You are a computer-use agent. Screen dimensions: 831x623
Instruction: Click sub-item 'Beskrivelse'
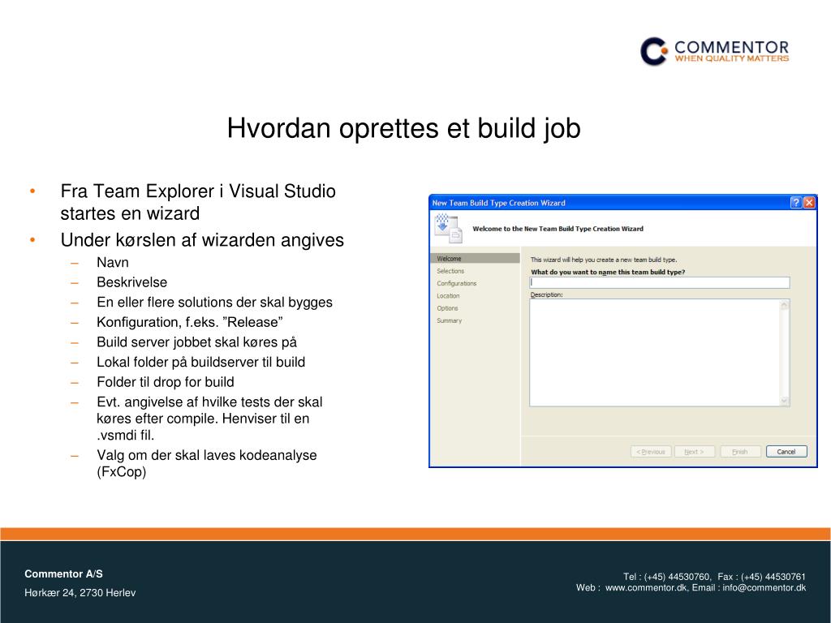point(131,282)
